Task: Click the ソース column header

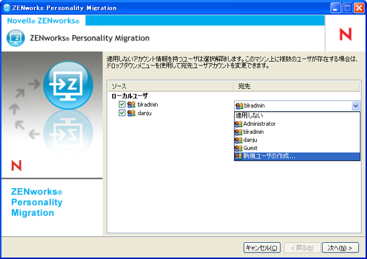Action: click(x=170, y=86)
